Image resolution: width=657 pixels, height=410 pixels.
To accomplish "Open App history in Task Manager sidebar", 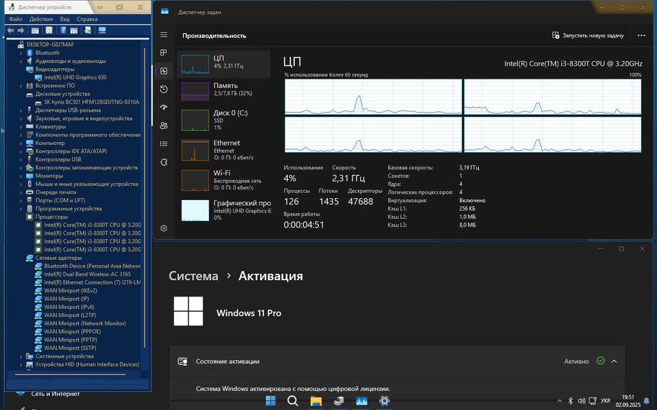I will [x=164, y=89].
